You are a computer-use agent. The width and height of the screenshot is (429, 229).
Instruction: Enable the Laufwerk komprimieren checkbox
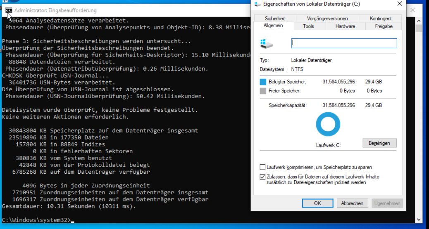263,168
